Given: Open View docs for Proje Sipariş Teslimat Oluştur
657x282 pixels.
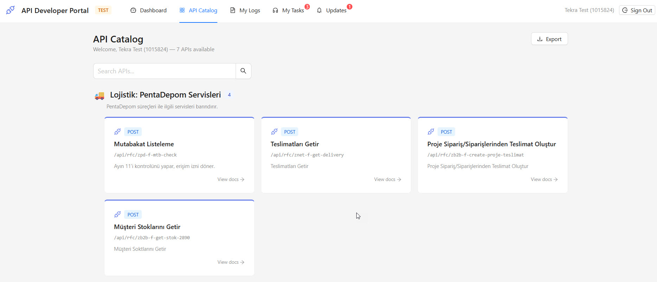Looking at the screenshot, I should coord(544,179).
